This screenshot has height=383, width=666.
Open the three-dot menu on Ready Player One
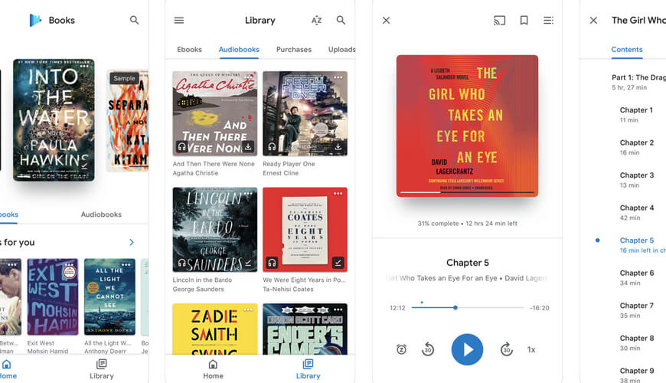[x=338, y=77]
